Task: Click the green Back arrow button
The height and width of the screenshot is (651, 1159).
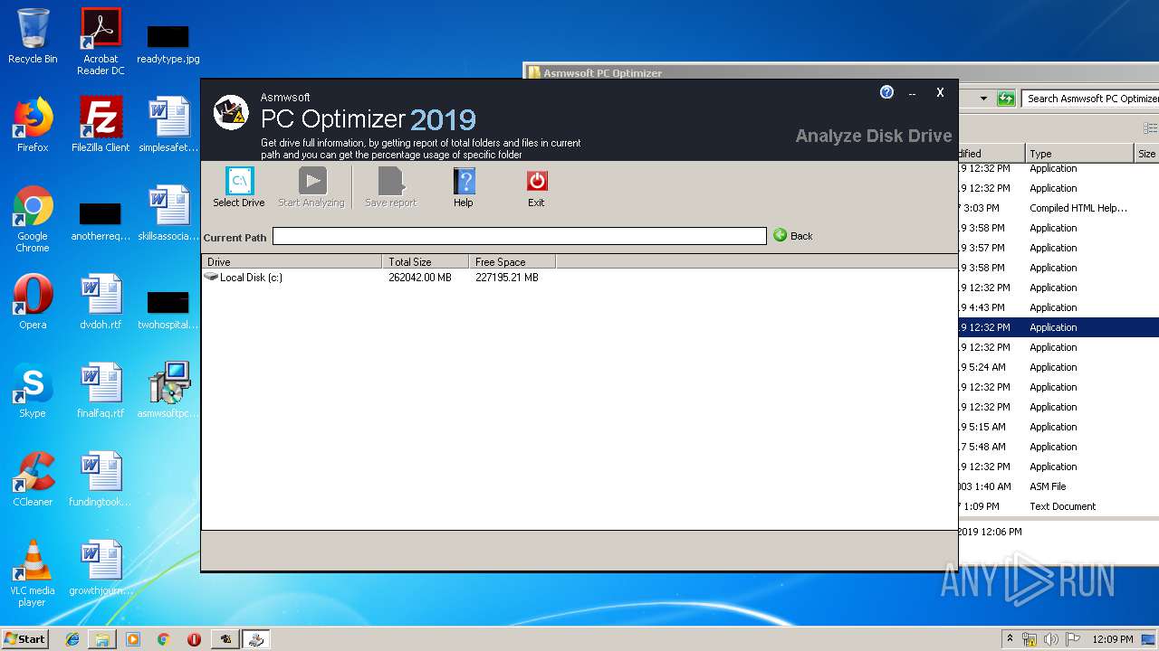Action: tap(793, 236)
